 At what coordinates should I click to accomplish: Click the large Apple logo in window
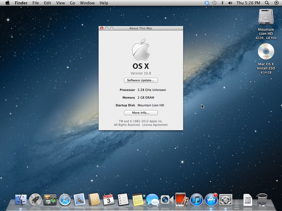[x=141, y=49]
